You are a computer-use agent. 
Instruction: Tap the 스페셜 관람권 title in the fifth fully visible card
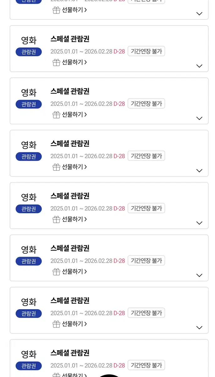tap(70, 248)
